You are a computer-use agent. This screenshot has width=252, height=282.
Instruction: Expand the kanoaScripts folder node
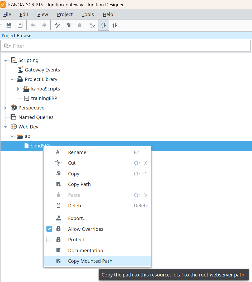click(18, 89)
